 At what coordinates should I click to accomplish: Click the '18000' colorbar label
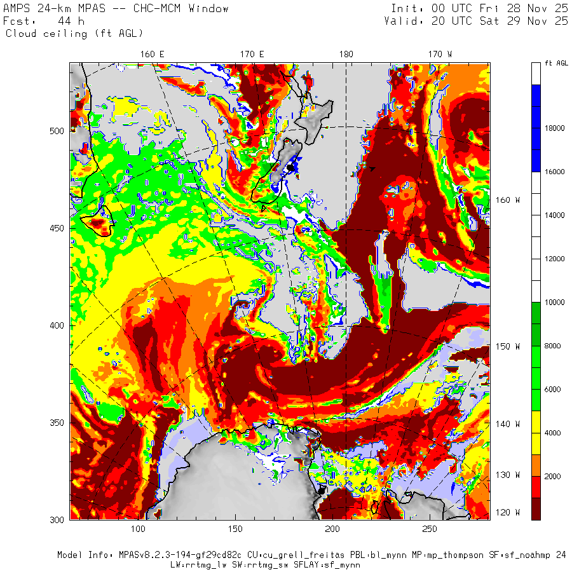click(x=554, y=128)
